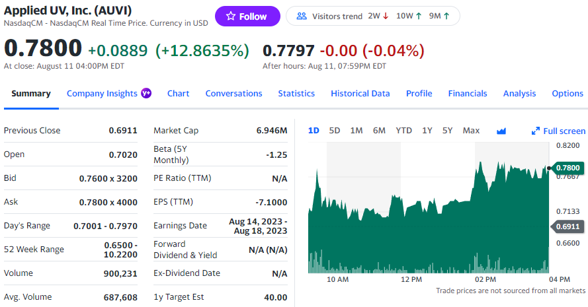
Task: Click the Visitors trend label
Action: pyautogui.click(x=337, y=16)
